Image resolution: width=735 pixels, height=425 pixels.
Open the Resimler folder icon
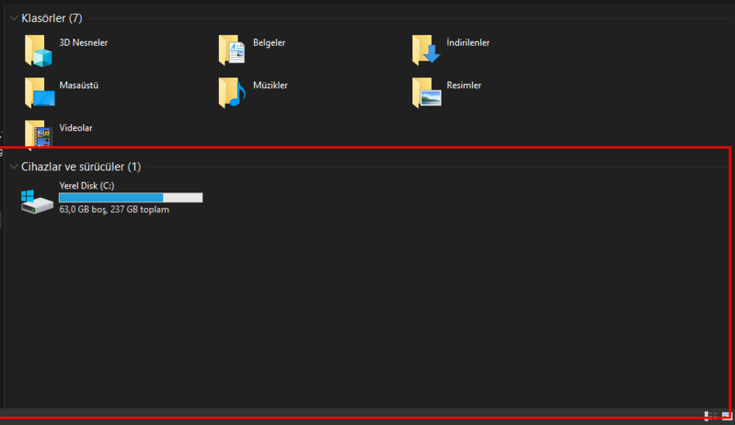click(426, 93)
